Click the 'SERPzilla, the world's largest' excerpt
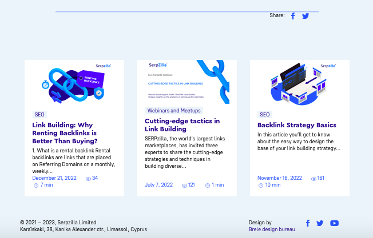The height and width of the screenshot is (238, 373). (185, 152)
